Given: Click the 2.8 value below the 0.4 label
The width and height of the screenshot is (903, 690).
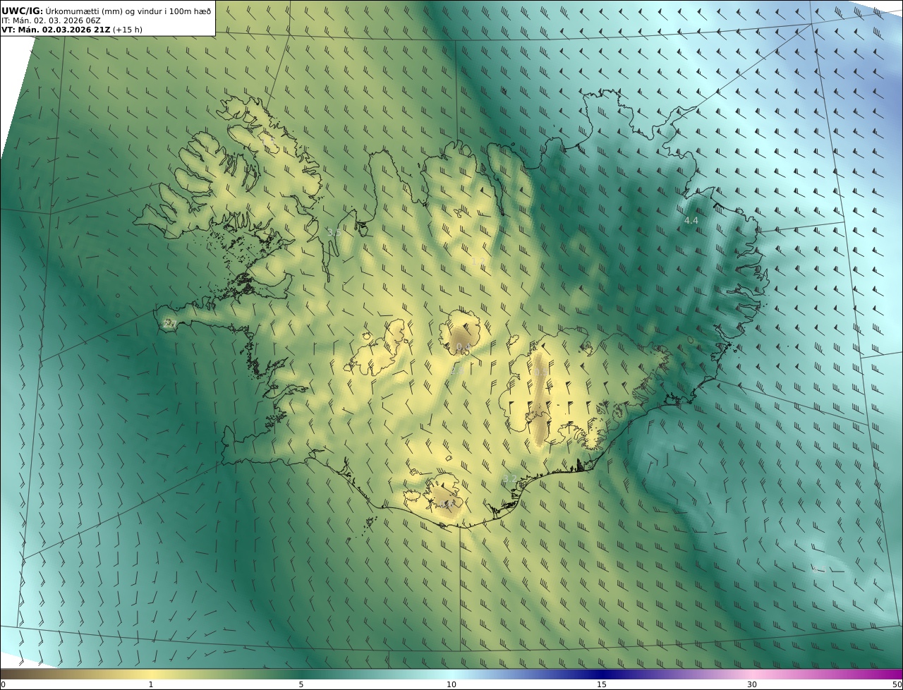Looking at the screenshot, I should point(456,370).
